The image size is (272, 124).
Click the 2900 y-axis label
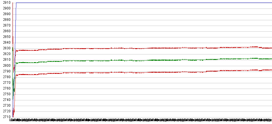6,8
